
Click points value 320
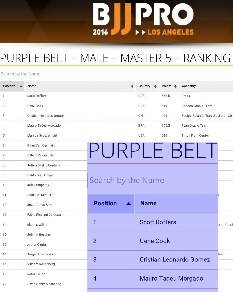tap(164, 135)
